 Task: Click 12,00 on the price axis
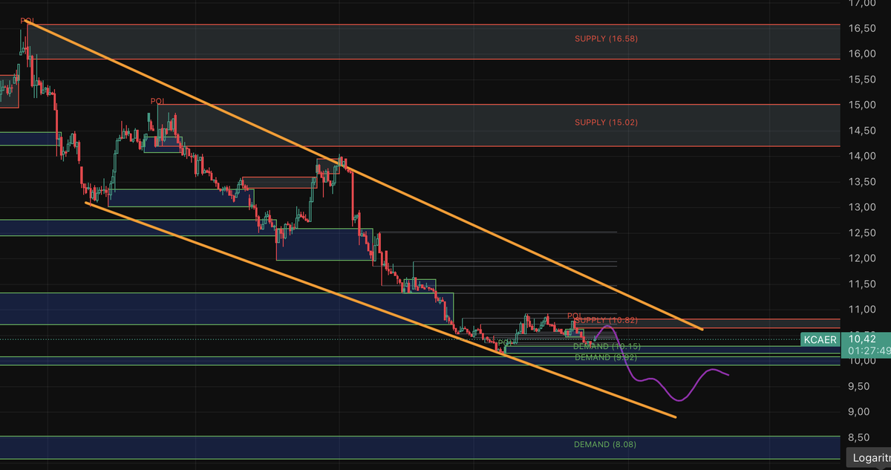click(863, 258)
